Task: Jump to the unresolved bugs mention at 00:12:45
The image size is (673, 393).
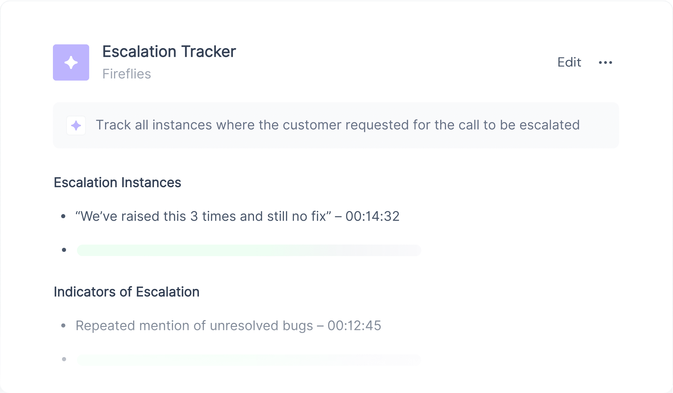Action: (x=354, y=326)
